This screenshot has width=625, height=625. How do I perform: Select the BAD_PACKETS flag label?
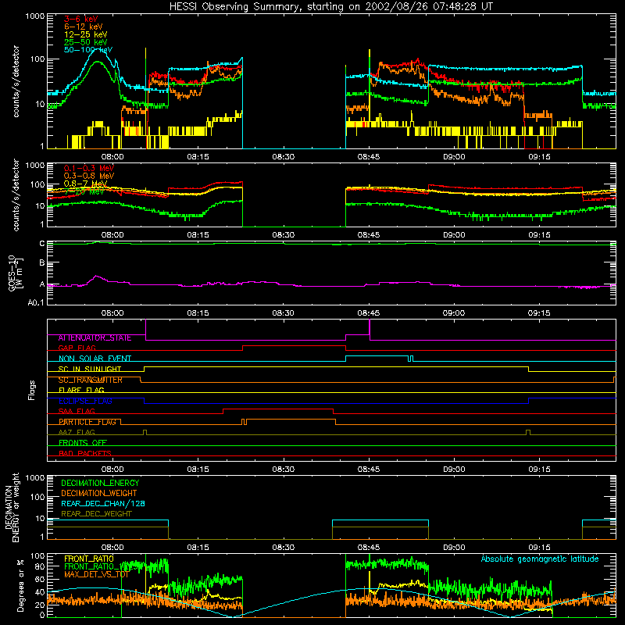85,453
